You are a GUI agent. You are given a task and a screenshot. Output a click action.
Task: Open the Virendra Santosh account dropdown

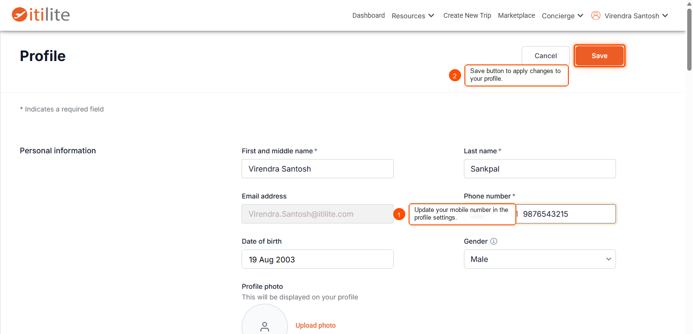click(636, 16)
